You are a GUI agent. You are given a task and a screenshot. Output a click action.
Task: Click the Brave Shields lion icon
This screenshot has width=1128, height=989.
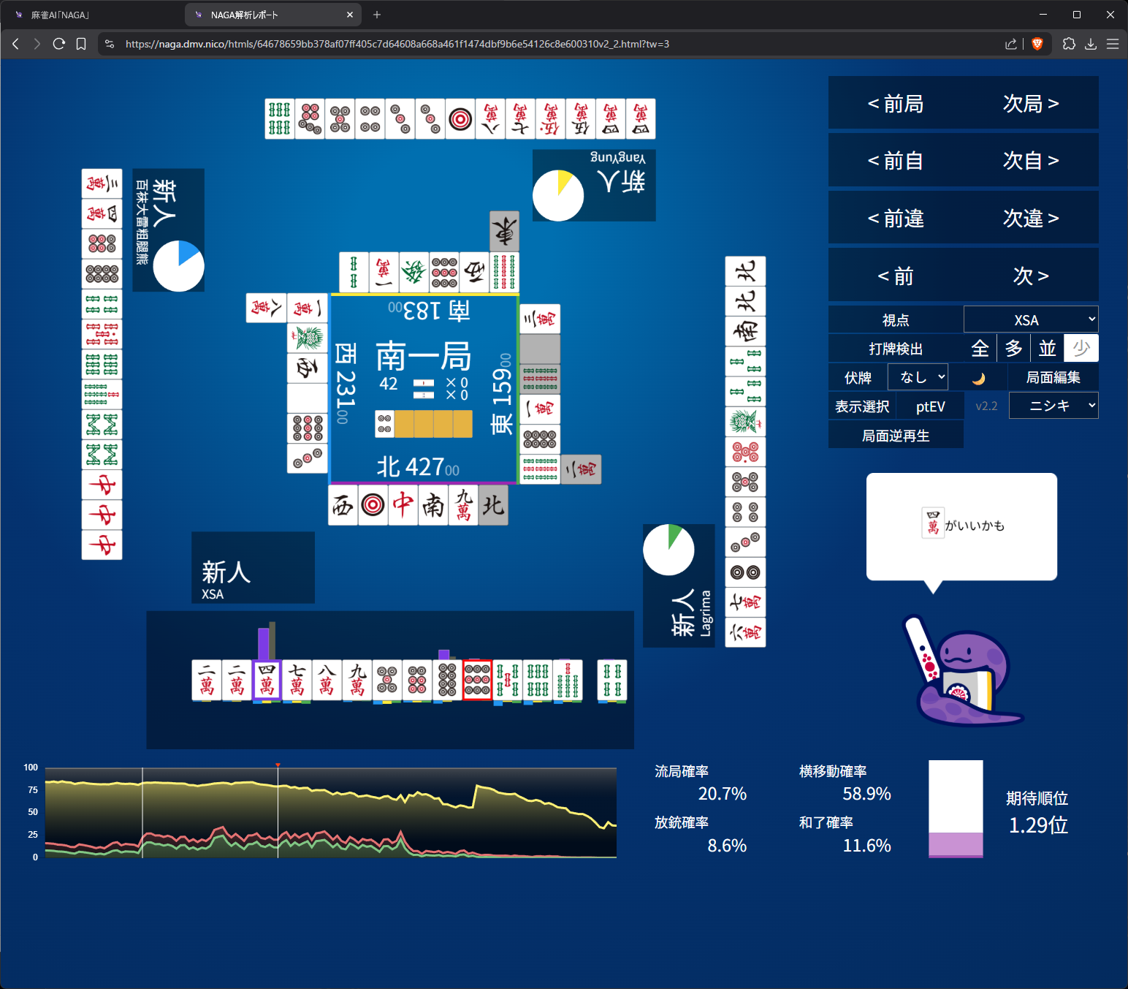click(x=1037, y=44)
